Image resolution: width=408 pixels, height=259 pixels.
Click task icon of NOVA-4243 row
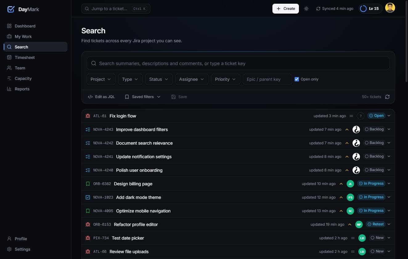88,129
